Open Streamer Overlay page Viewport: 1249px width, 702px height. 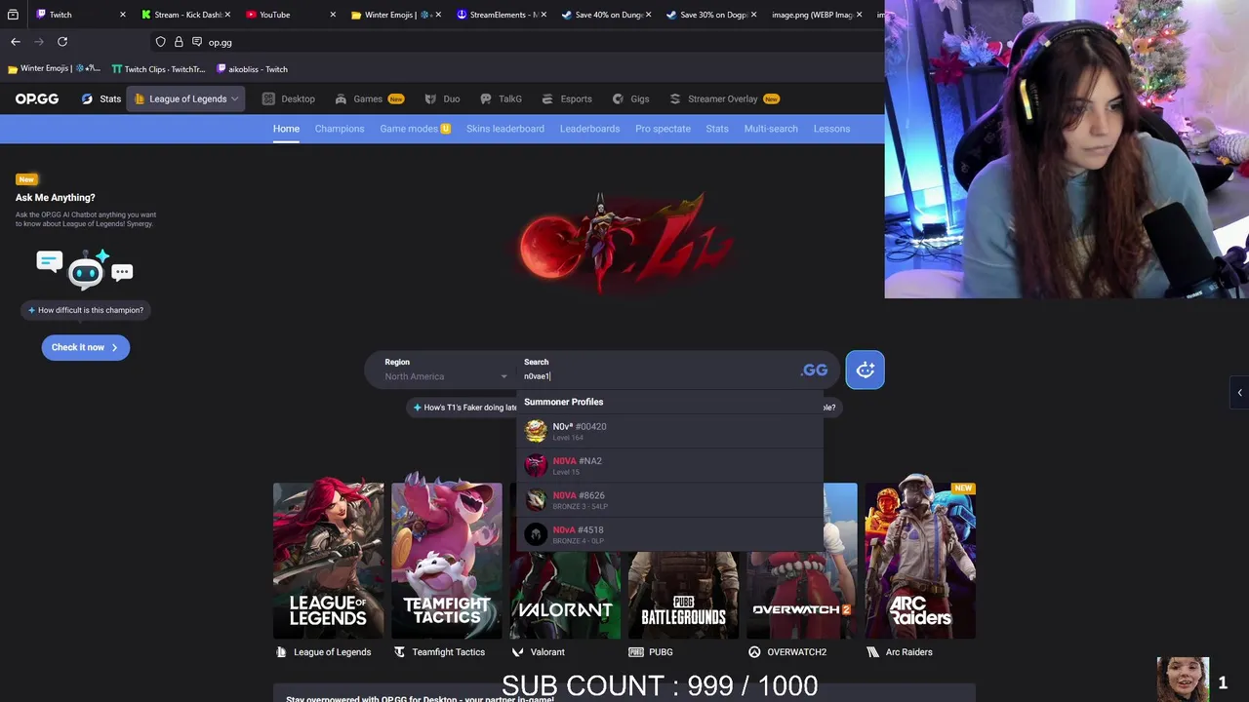click(x=724, y=98)
